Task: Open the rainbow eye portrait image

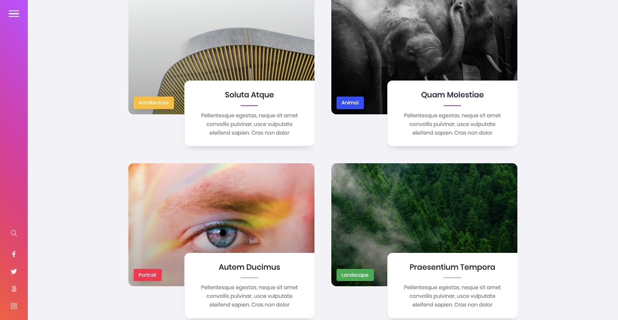Action: click(x=221, y=208)
